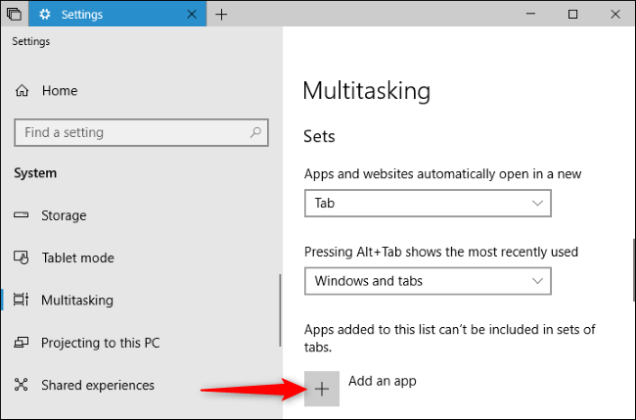Viewport: 636px width, 420px height.
Task: Close the Settings tab
Action: coord(192,15)
